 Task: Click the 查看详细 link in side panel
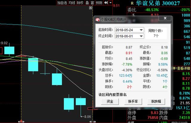point(184,68)
